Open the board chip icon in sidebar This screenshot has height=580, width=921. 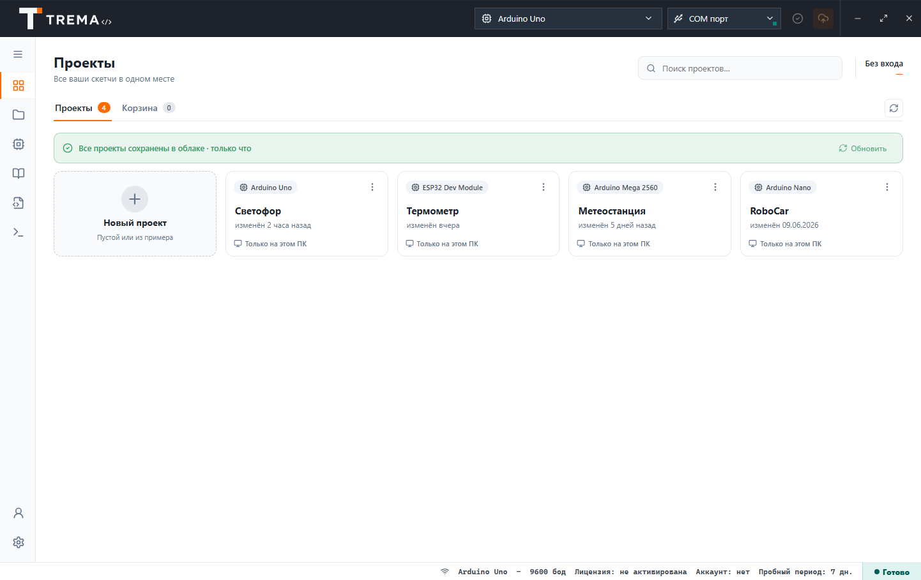point(19,144)
